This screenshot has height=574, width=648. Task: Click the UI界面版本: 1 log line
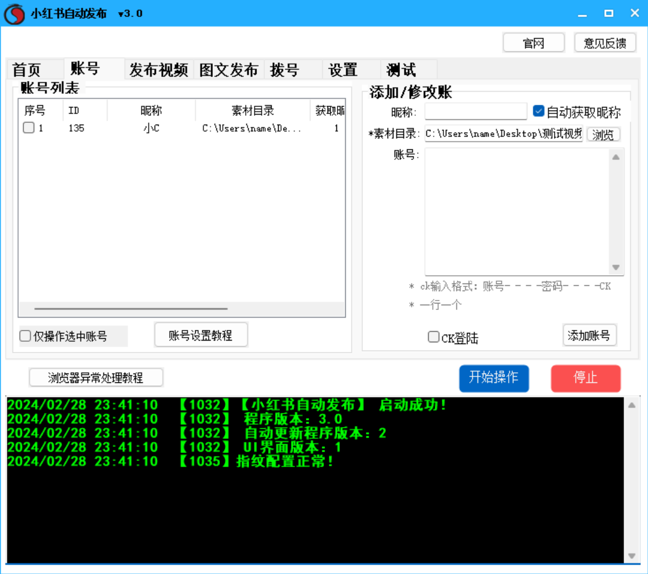click(x=175, y=447)
